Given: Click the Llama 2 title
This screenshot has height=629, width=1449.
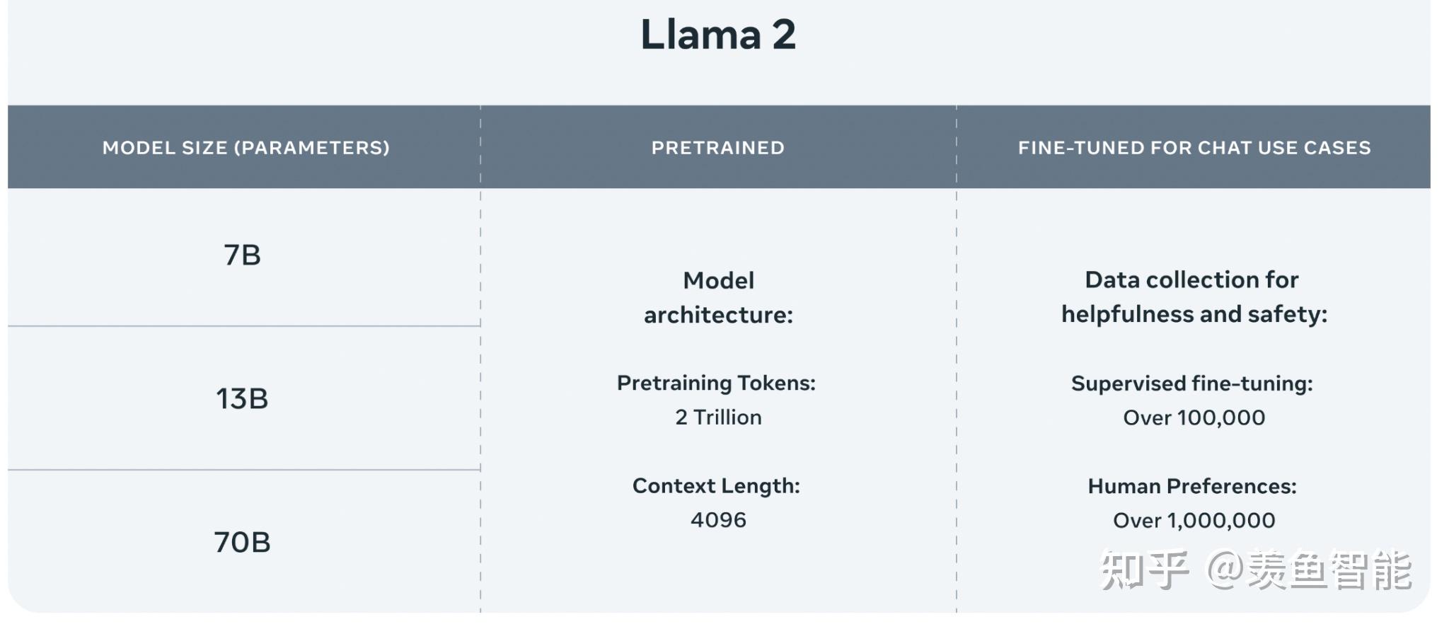Looking at the screenshot, I should (718, 34).
